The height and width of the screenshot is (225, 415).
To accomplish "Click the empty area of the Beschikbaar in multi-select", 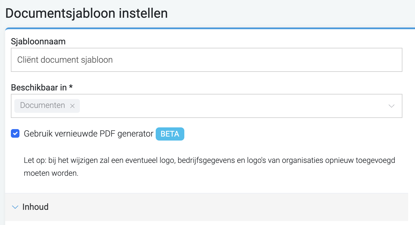I will (x=232, y=106).
